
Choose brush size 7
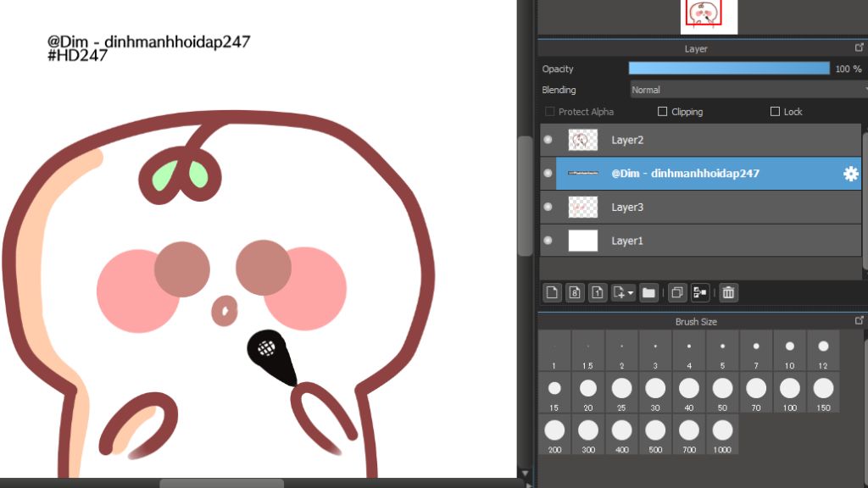tap(756, 351)
